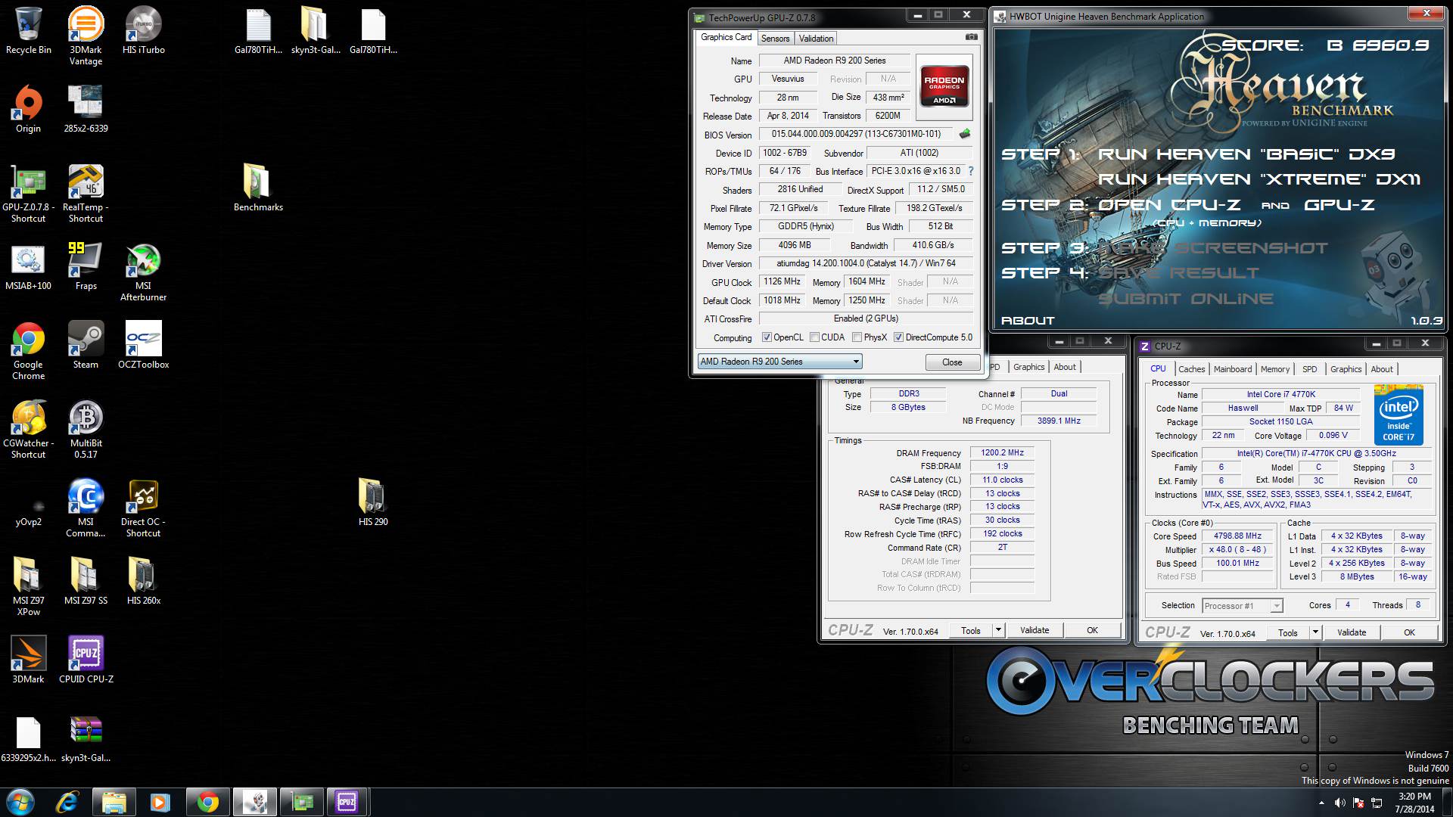The height and width of the screenshot is (817, 1453).
Task: Open the HIS 290 folder
Action: coord(373,502)
